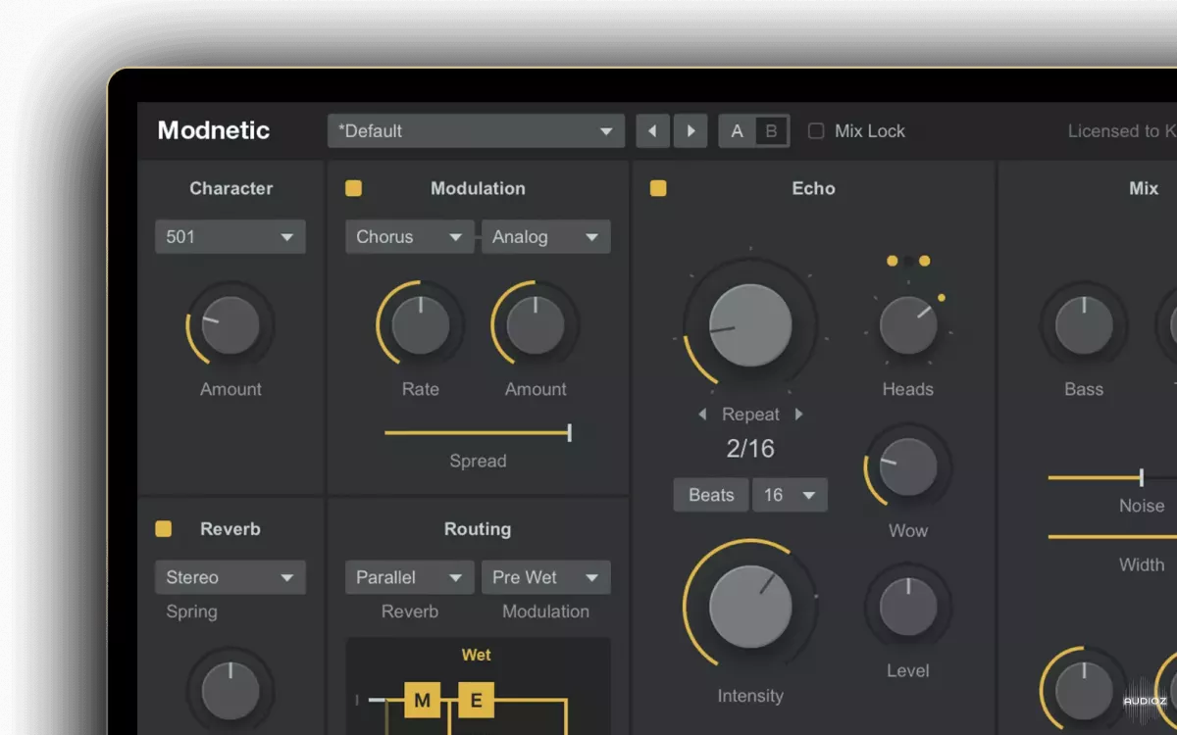Click the Wow knob

908,466
